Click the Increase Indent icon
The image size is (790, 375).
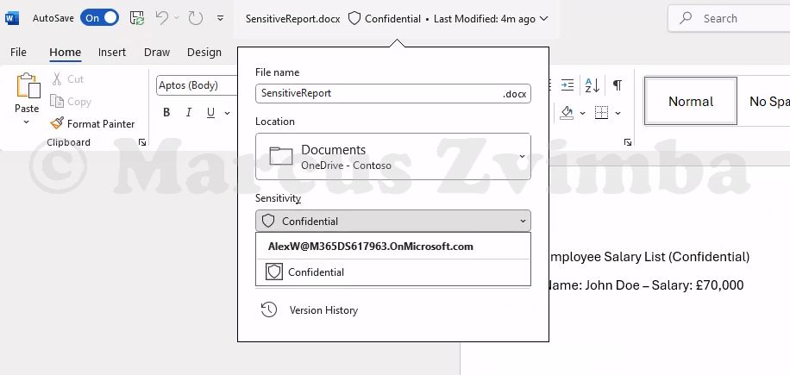point(567,85)
